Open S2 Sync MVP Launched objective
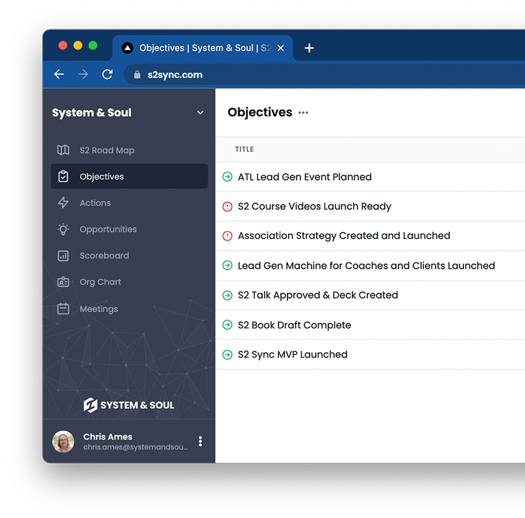525x518 pixels. tap(293, 354)
